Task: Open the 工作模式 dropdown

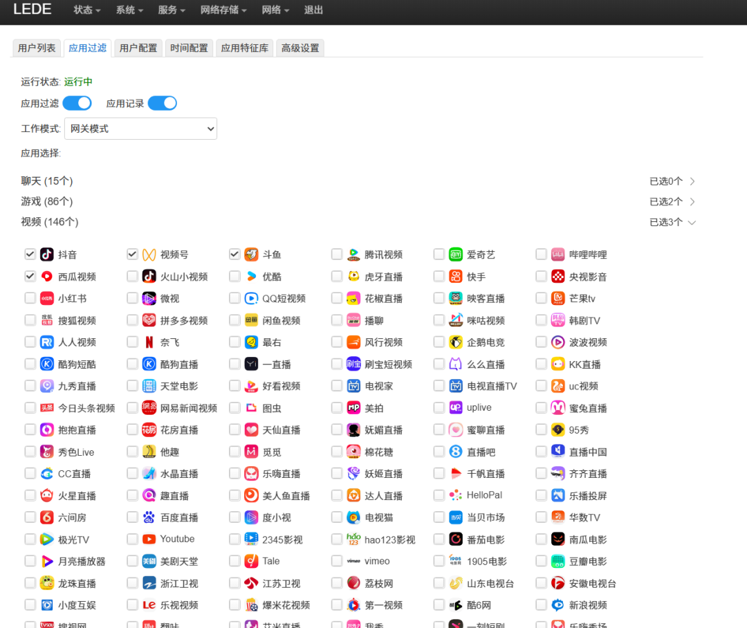Action: coord(140,128)
